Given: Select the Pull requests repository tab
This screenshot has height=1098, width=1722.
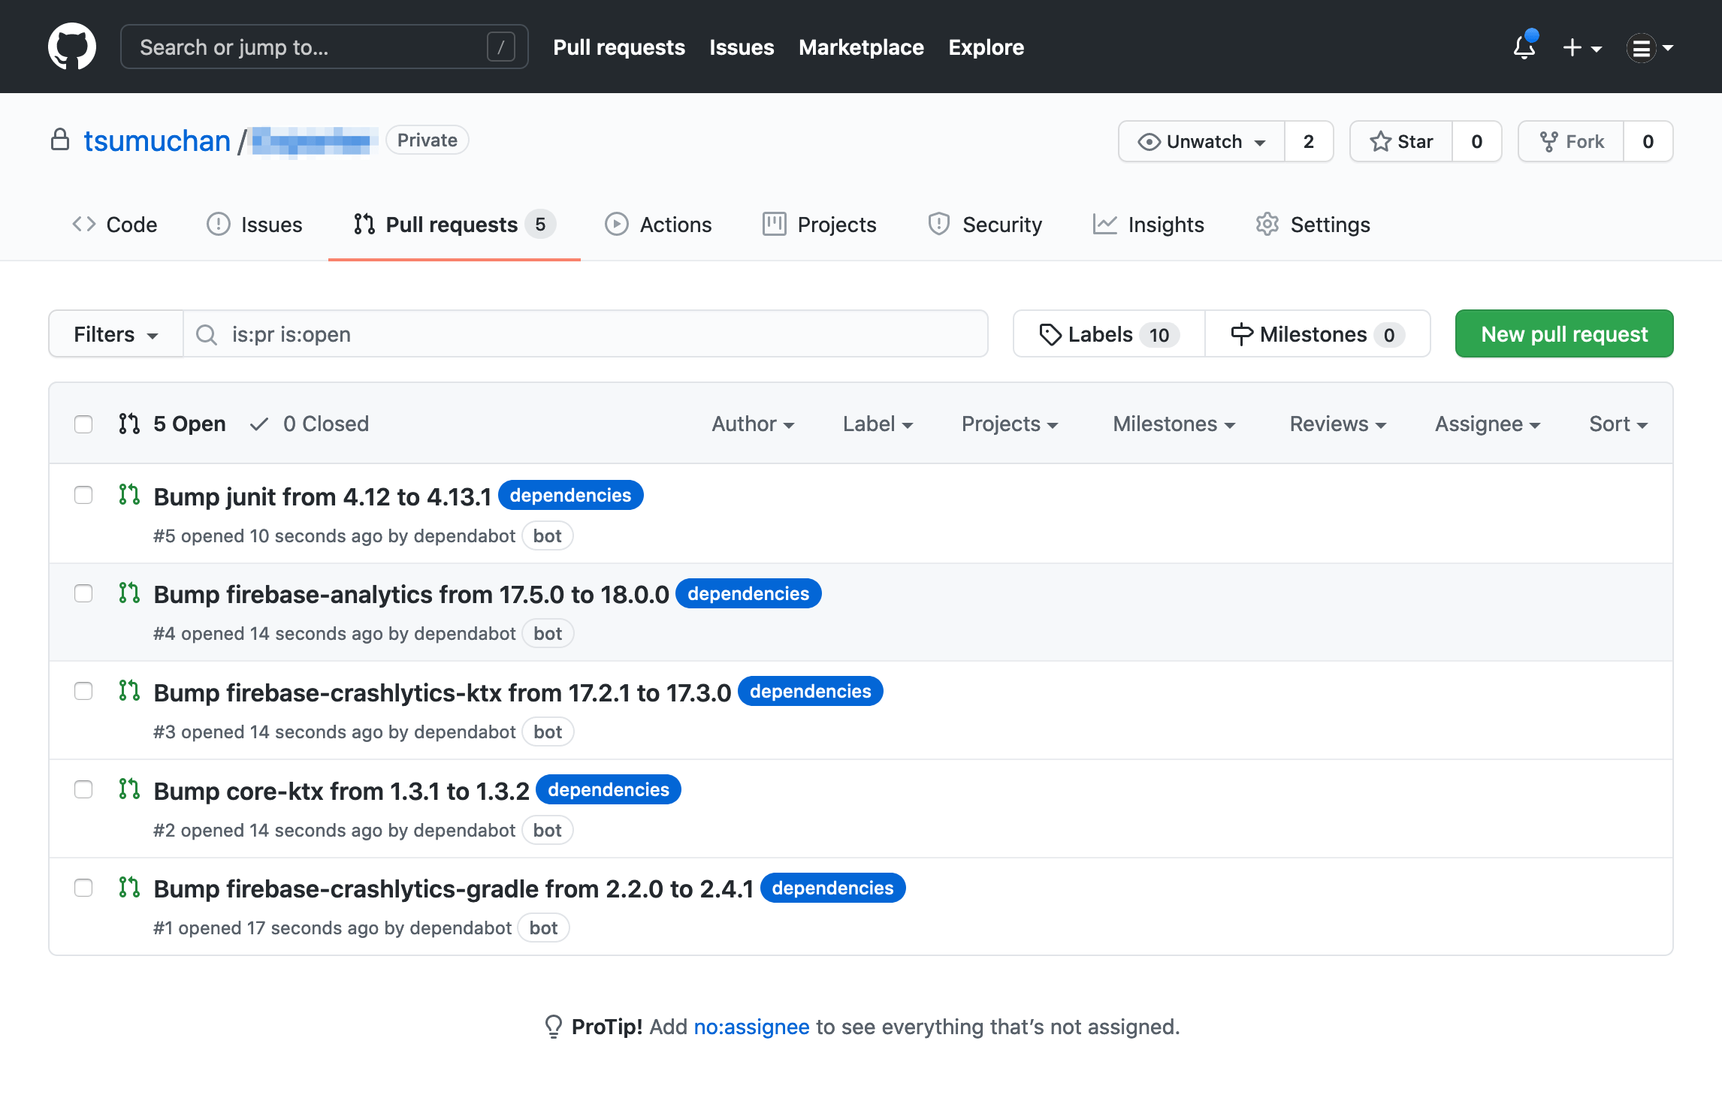Looking at the screenshot, I should coord(455,224).
